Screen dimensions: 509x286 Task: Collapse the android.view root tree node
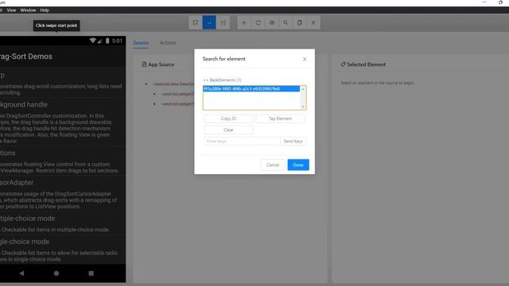tap(146, 84)
